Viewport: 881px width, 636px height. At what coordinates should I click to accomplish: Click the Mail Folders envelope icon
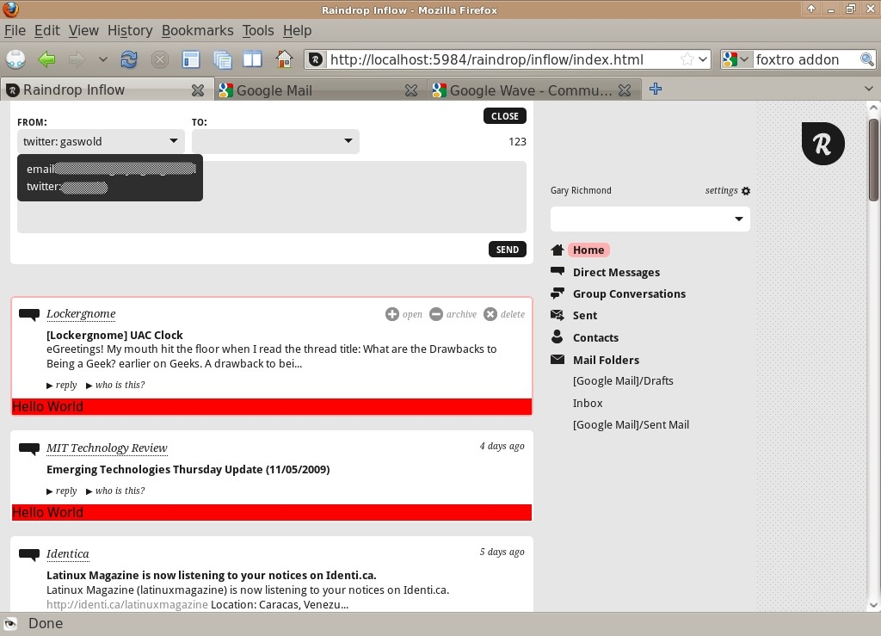click(x=558, y=359)
